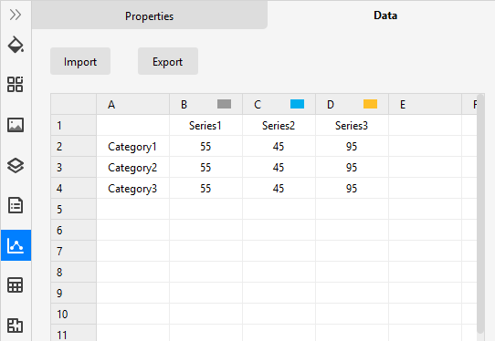The width and height of the screenshot is (495, 341).
Task: Collapse the side panel with double-chevron icon
Action: [x=16, y=15]
